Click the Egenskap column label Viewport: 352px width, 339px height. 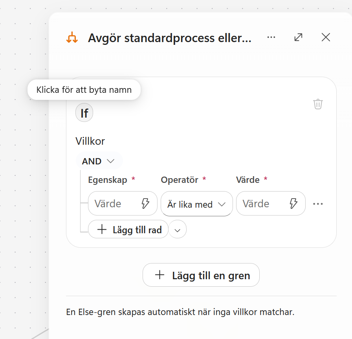point(108,180)
